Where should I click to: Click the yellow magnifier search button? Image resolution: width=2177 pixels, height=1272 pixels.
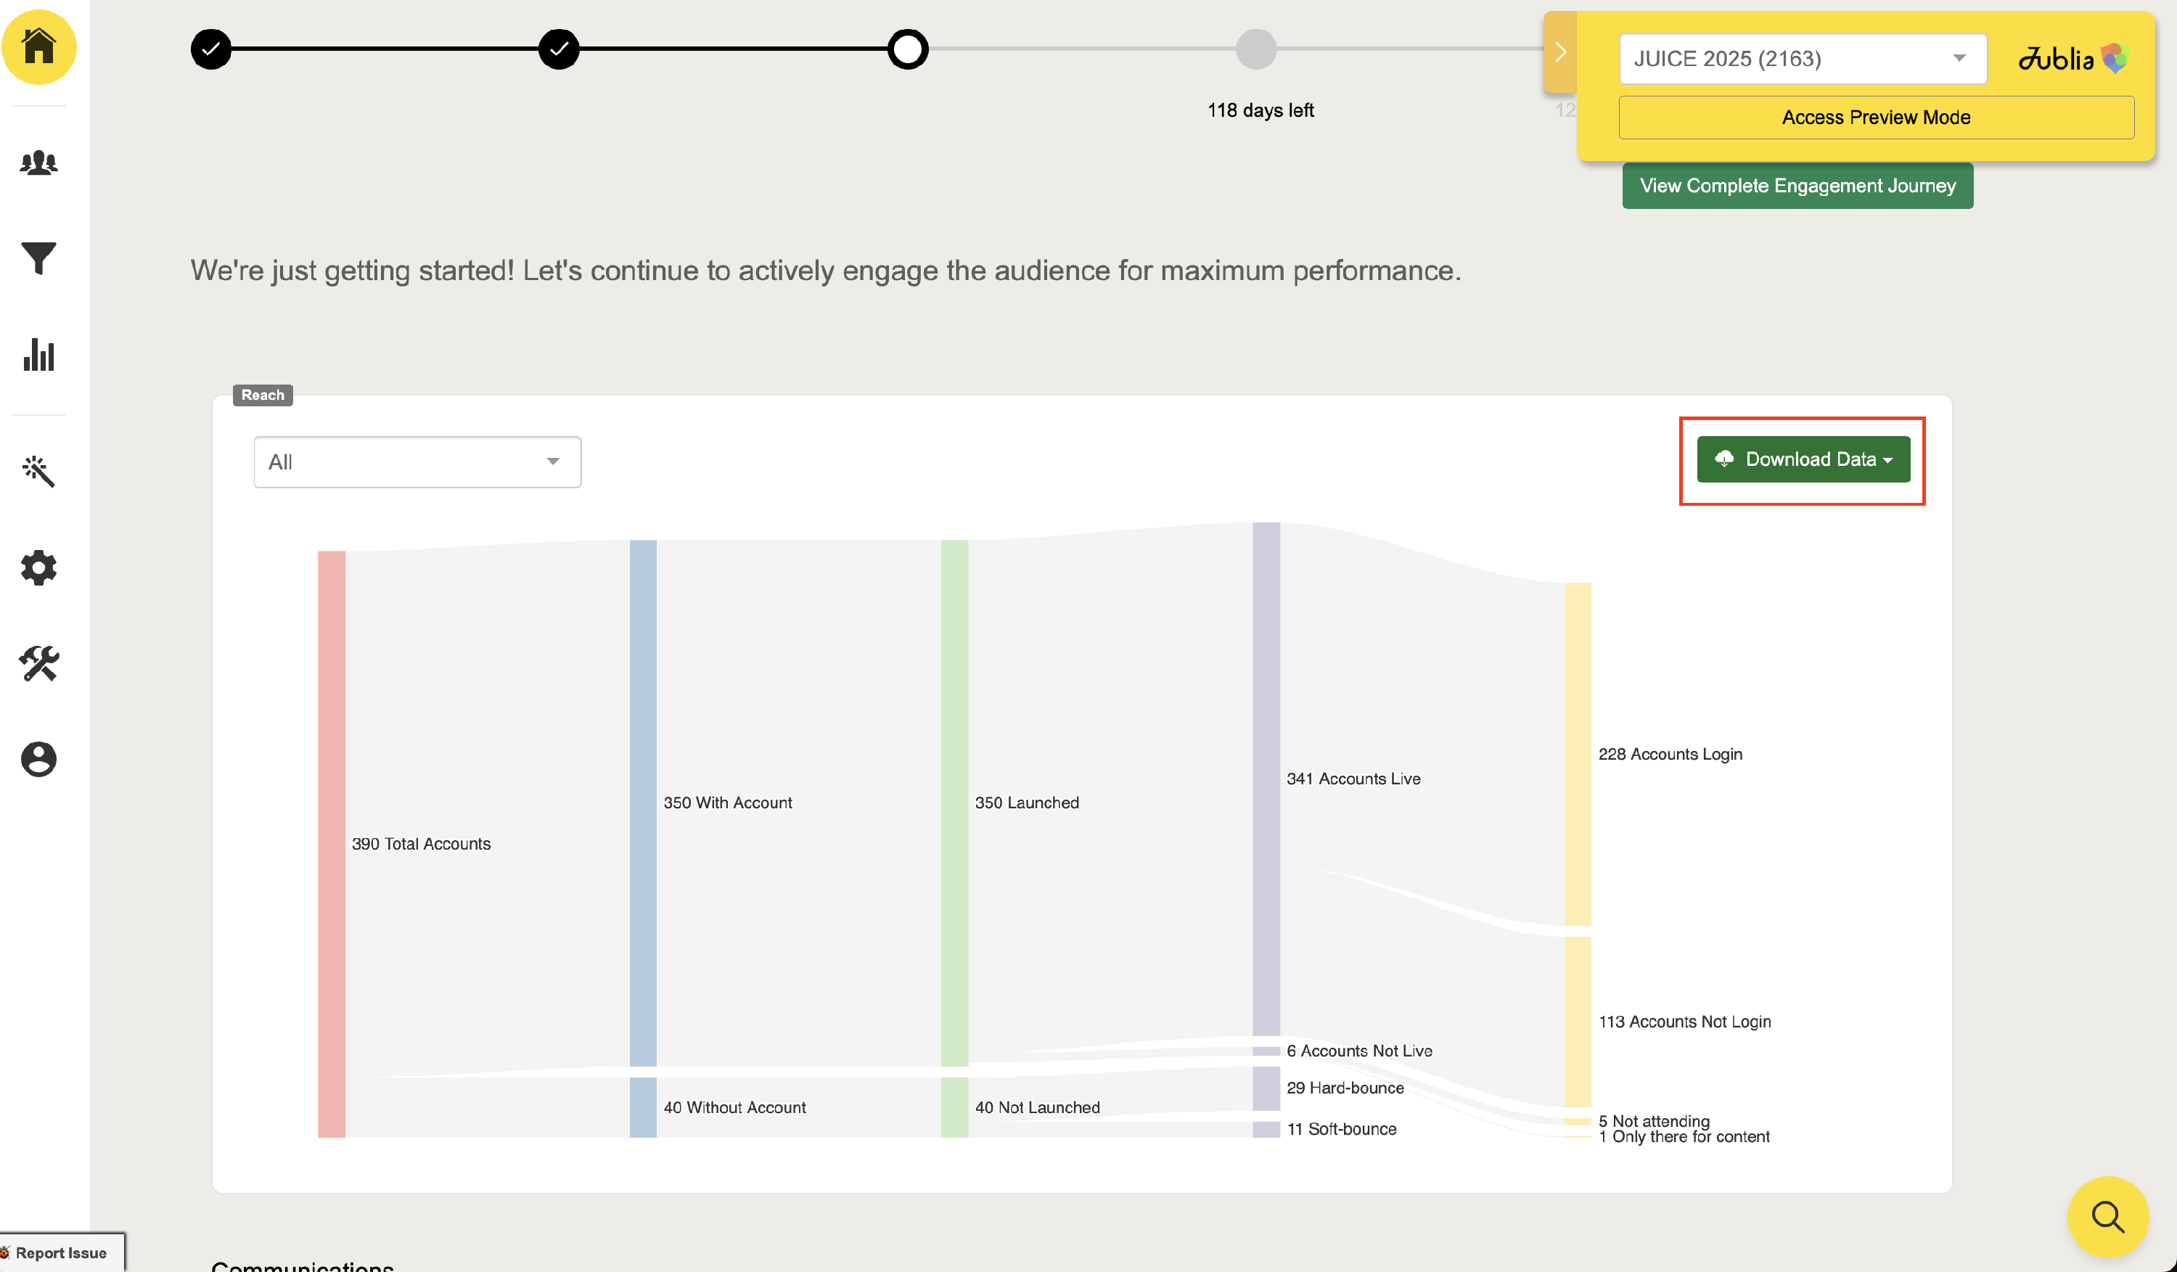coord(2107,1216)
